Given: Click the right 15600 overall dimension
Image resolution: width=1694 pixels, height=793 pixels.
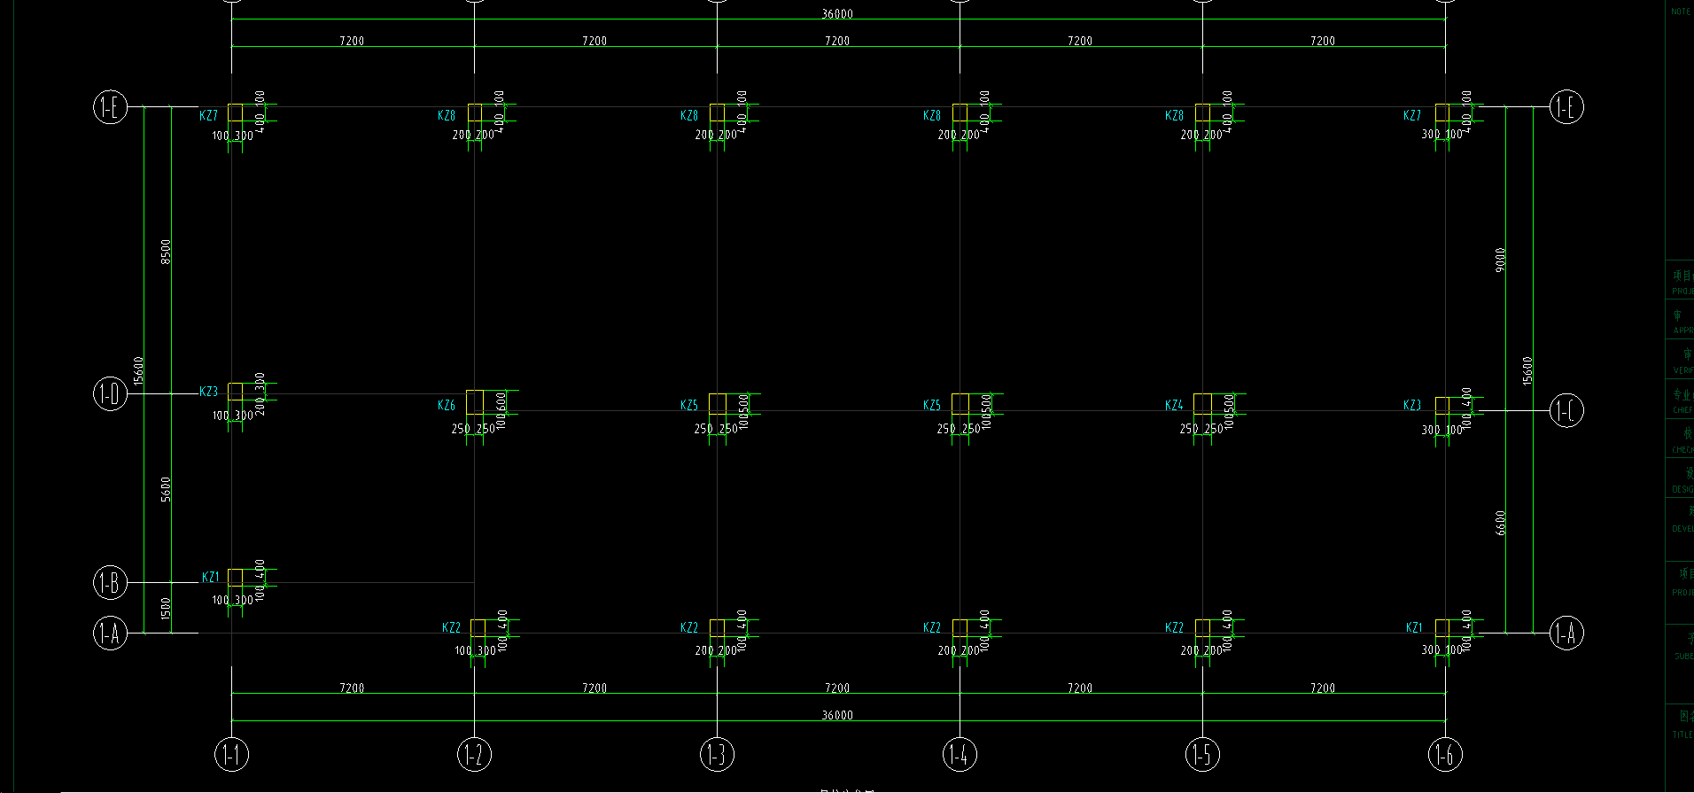Looking at the screenshot, I should click(1527, 370).
